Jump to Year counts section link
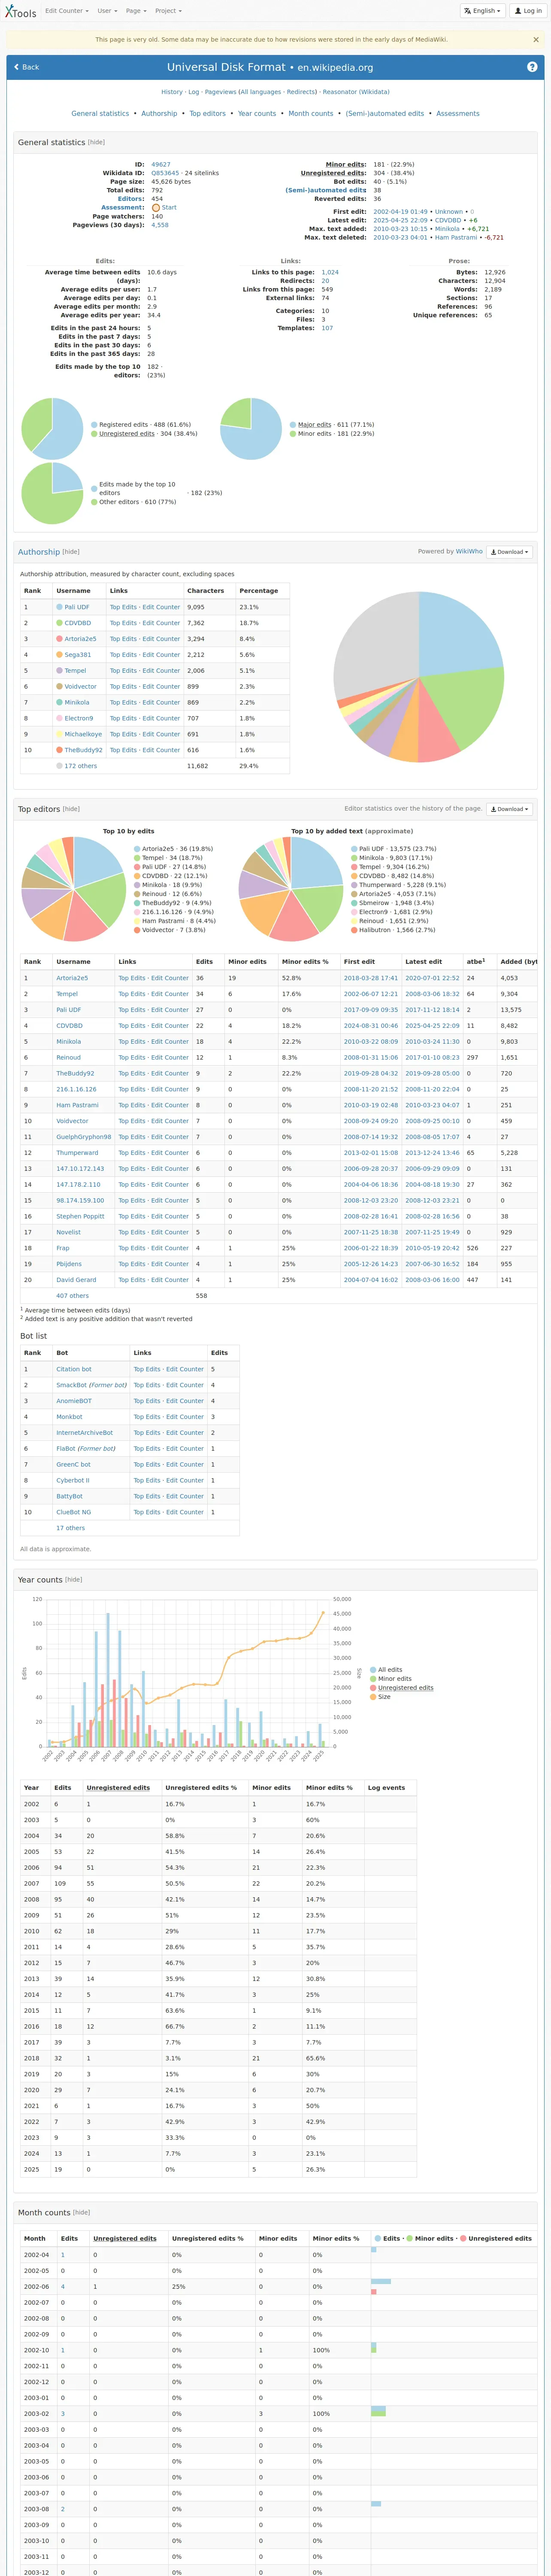Screen dimensions: 551x2576 point(257,114)
